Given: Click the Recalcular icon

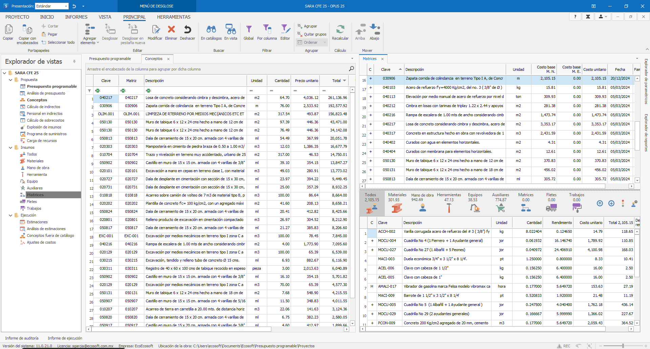Looking at the screenshot, I should [340, 29].
